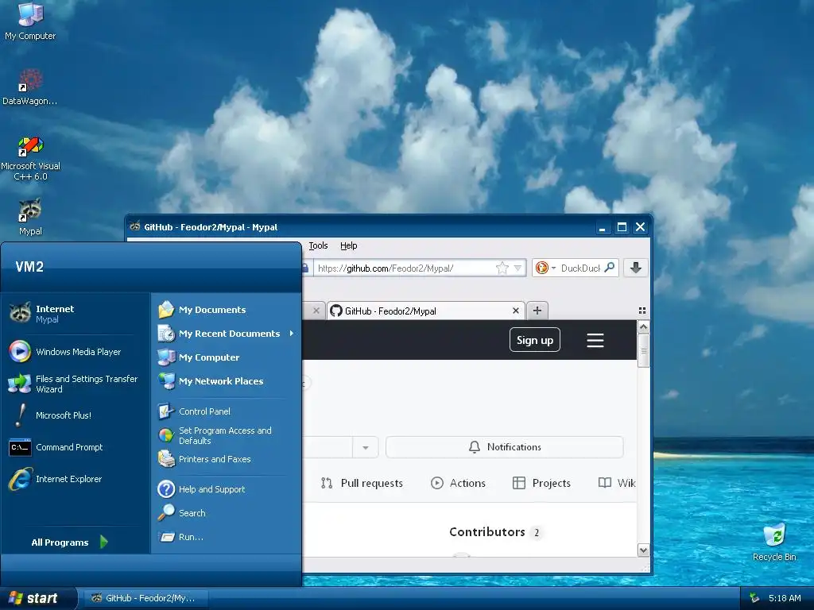Click the tray icon next to clock
Image resolution: width=814 pixels, height=610 pixels.
755,598
